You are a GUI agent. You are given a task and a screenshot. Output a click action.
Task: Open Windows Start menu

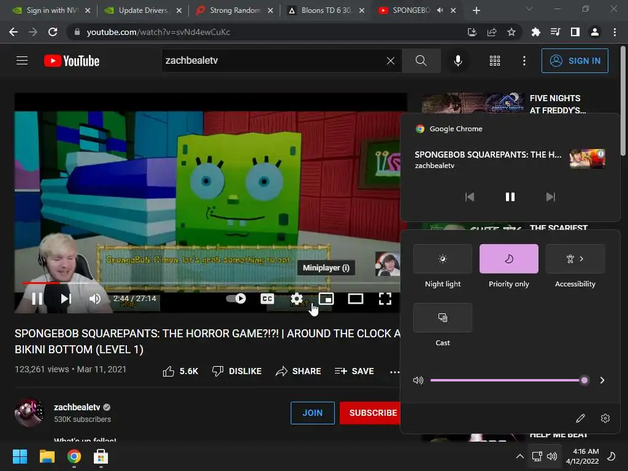click(20, 456)
